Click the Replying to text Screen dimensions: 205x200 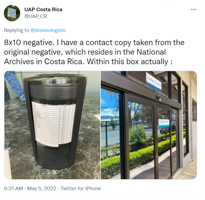point(16,30)
